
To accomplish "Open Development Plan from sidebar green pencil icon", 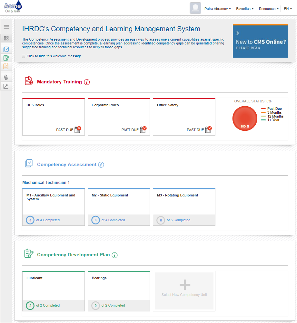I will pos(6,58).
